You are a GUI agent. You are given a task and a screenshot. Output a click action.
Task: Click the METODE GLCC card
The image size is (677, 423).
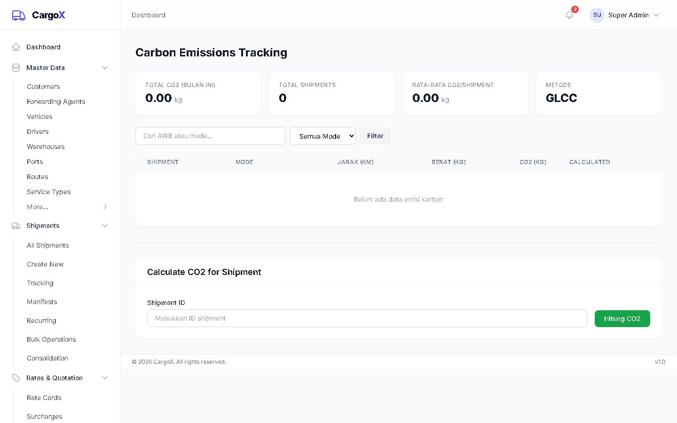tap(599, 94)
